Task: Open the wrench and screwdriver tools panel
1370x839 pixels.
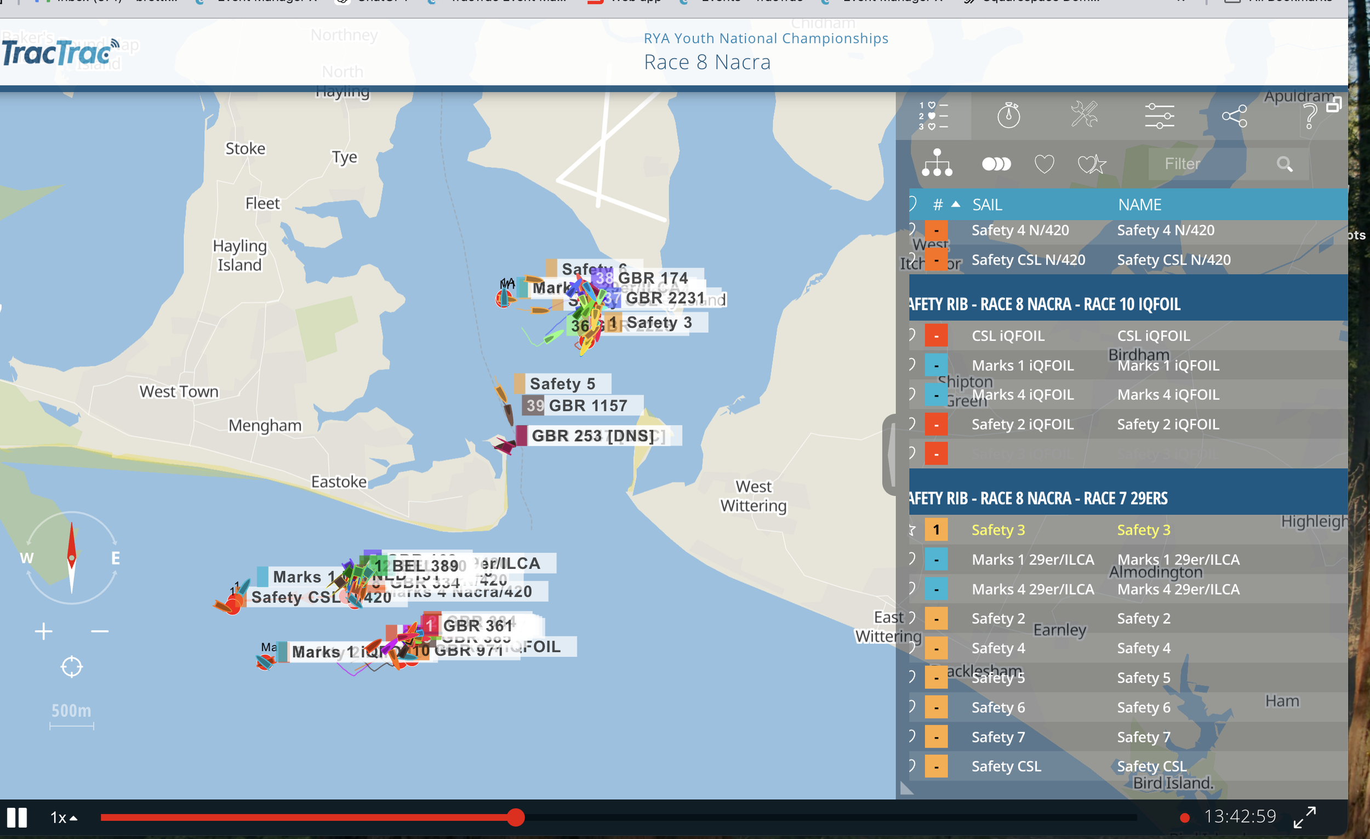Action: (x=1083, y=116)
